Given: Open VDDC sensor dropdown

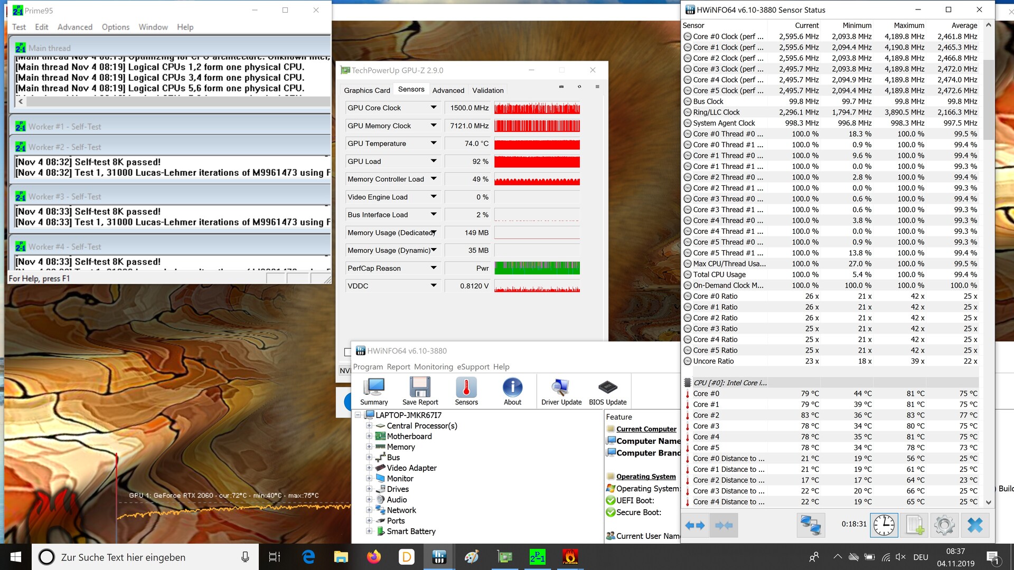Looking at the screenshot, I should [x=434, y=286].
